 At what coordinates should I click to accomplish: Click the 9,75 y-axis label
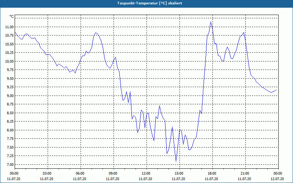tap(11, 70)
